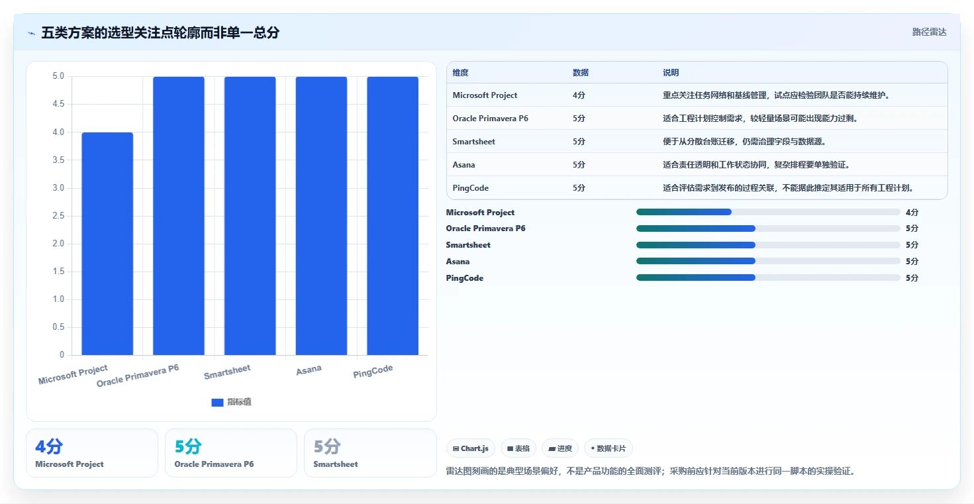Viewport: 974px width, 504px height.
Task: Click the description 适合评估需求到发布的过程关联
Action: [x=719, y=188]
